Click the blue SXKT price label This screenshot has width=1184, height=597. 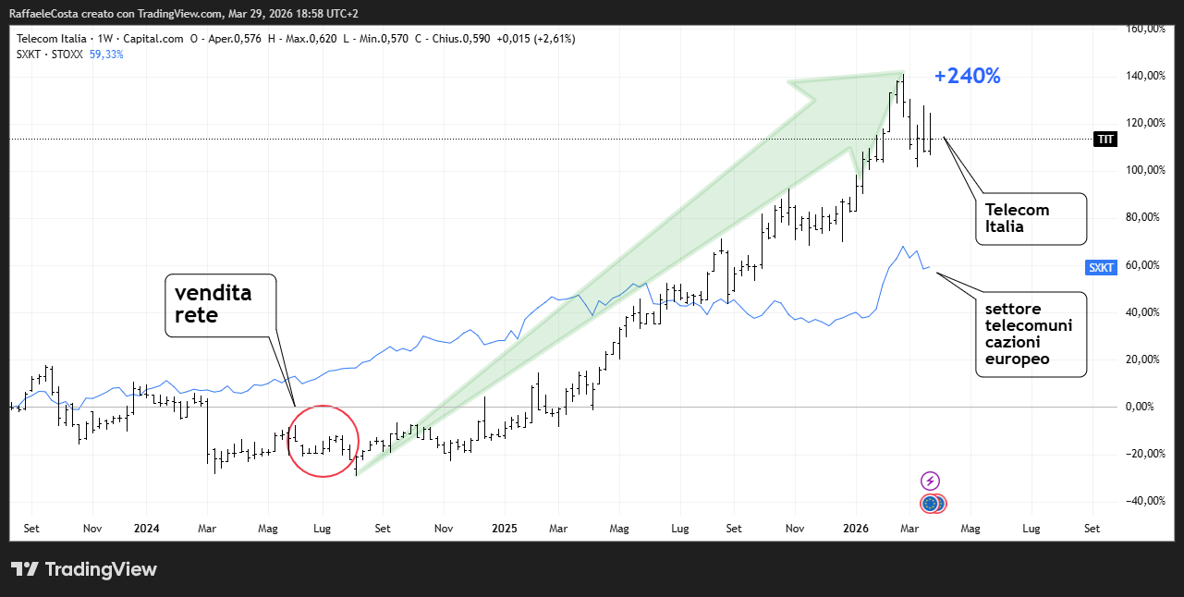pos(1101,268)
